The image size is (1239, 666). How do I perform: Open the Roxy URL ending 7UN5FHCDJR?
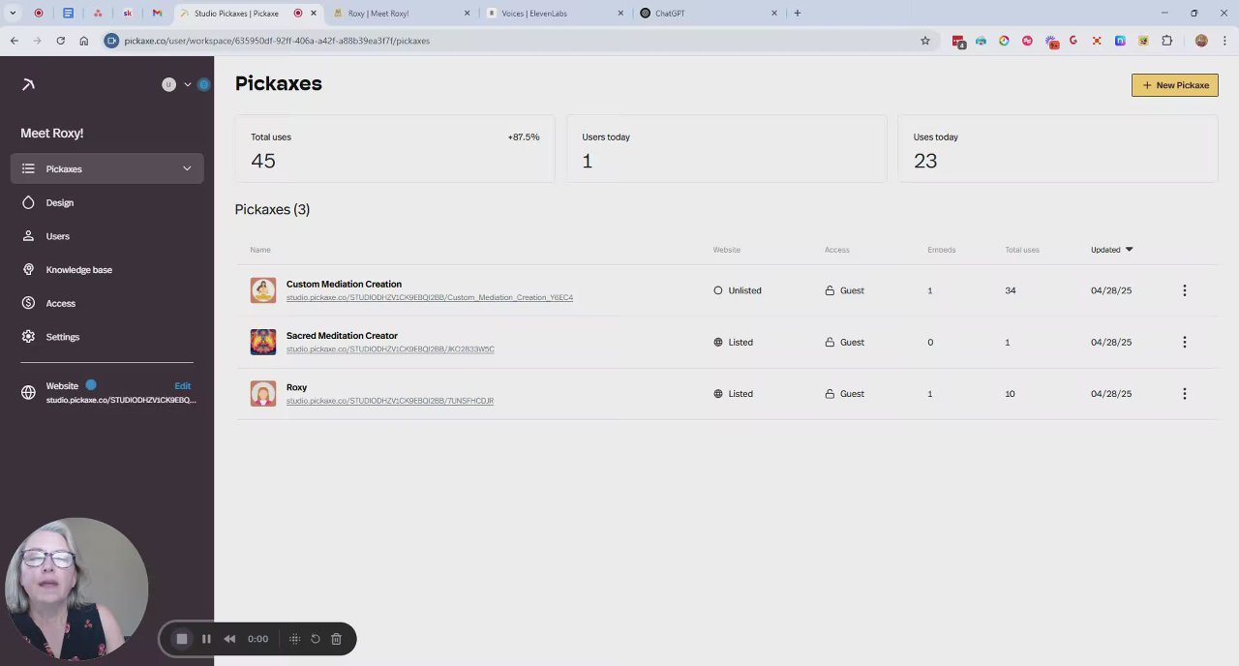click(x=389, y=401)
